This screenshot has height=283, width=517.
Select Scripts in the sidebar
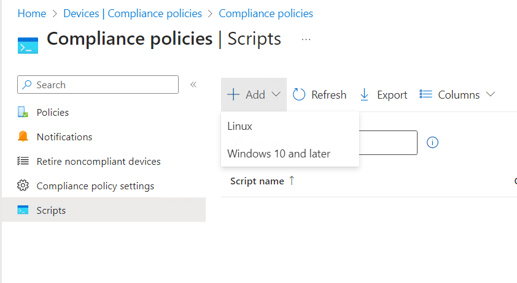tap(104, 209)
